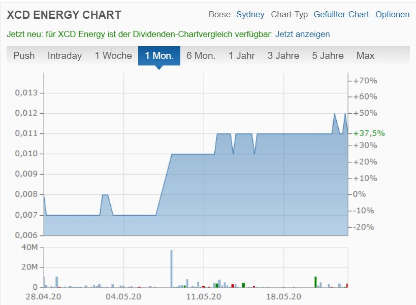Click the +60% percentage axis label

(365, 96)
